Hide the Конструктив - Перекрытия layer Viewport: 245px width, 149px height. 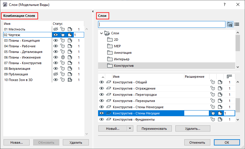pyautogui.click(x=102, y=101)
